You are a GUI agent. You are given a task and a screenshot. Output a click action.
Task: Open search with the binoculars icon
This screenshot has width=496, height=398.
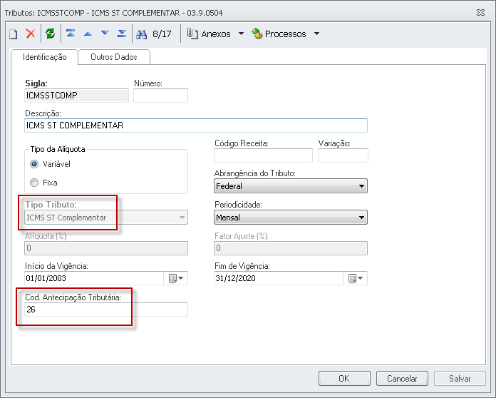tap(141, 34)
